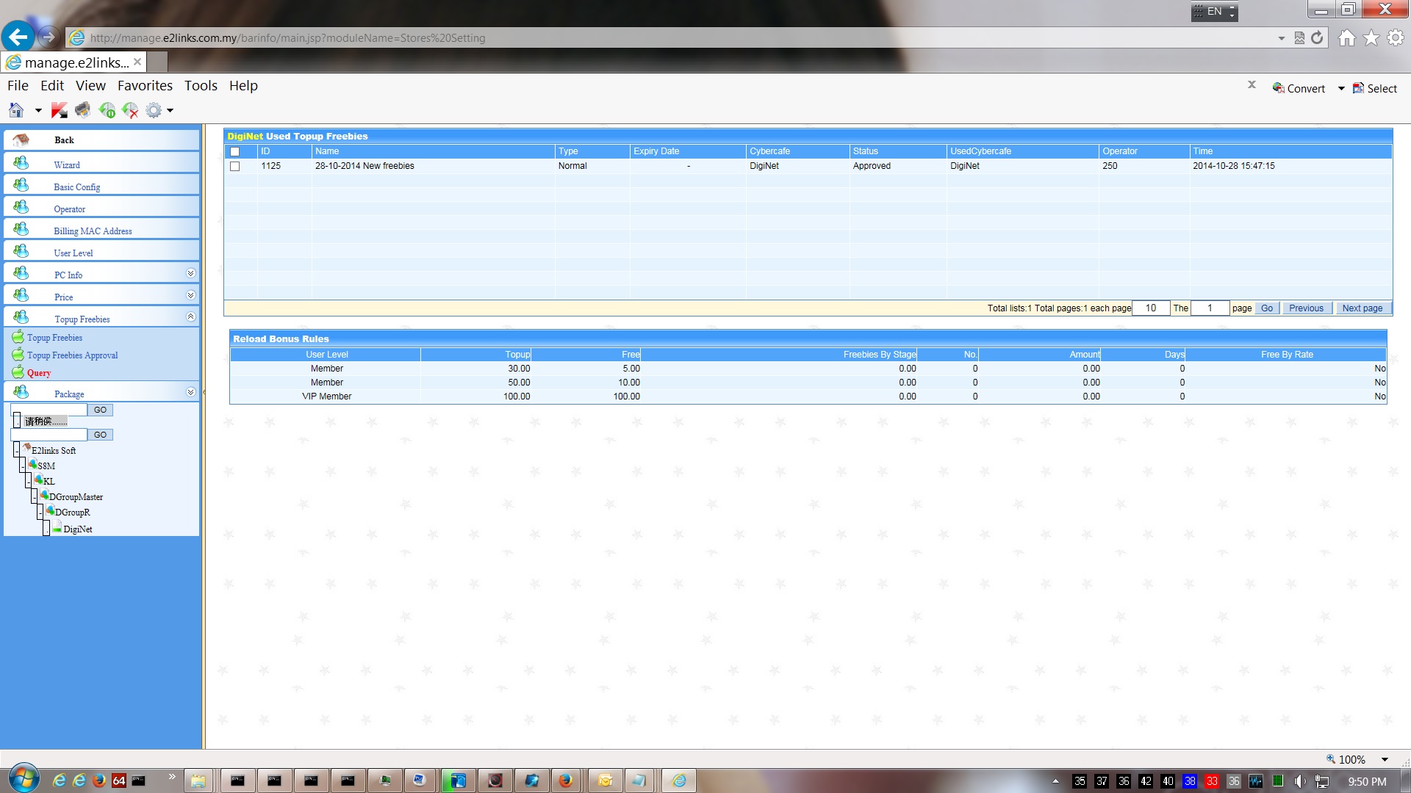Viewport: 1411px width, 793px height.
Task: Open the Tools menu
Action: [201, 86]
